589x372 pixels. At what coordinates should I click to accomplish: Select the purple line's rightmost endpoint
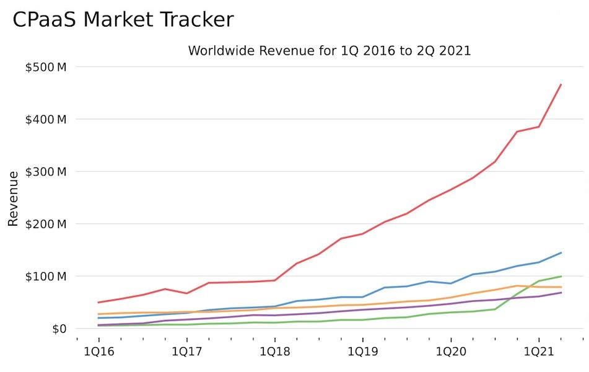point(561,293)
